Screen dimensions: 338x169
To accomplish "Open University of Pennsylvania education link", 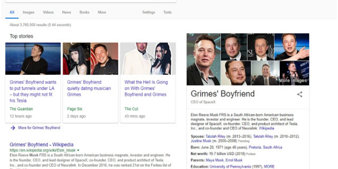I will 230,167.
